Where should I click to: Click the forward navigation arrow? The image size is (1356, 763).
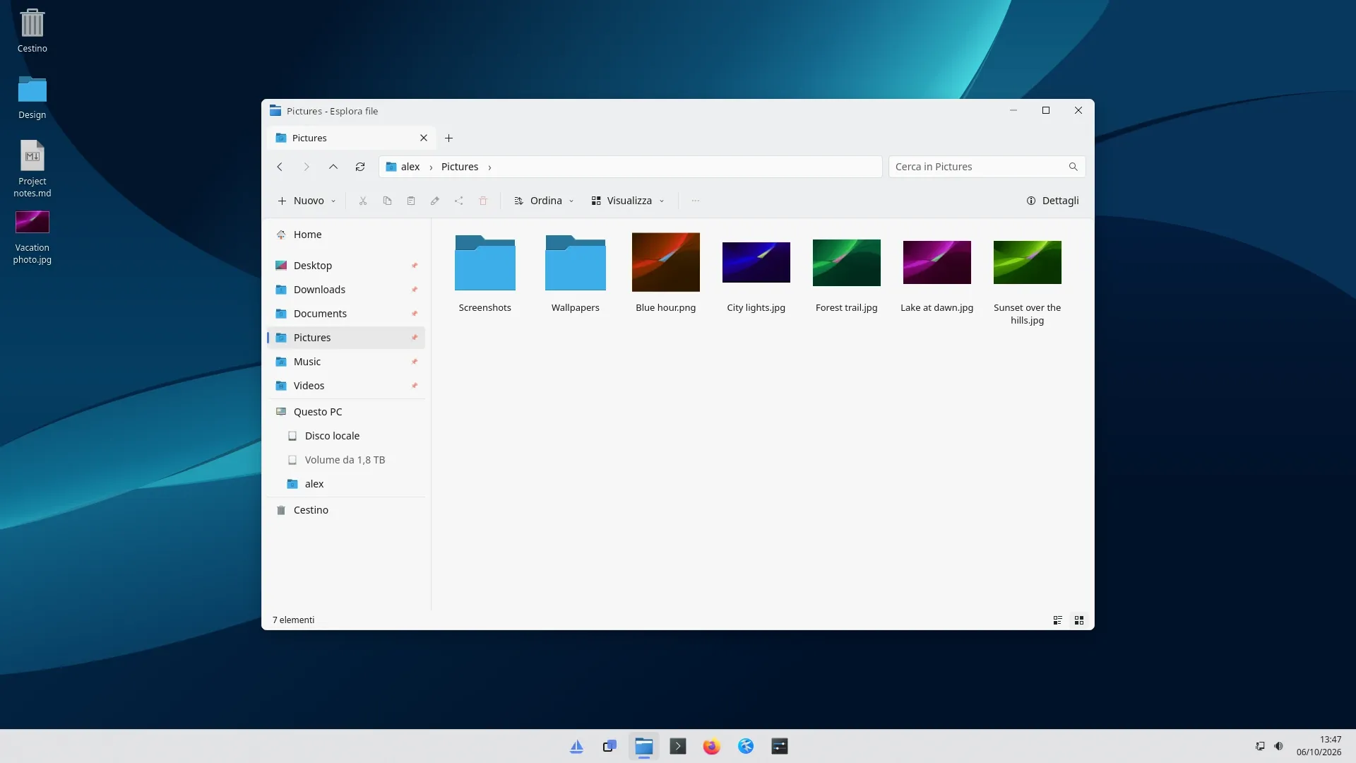(x=307, y=167)
